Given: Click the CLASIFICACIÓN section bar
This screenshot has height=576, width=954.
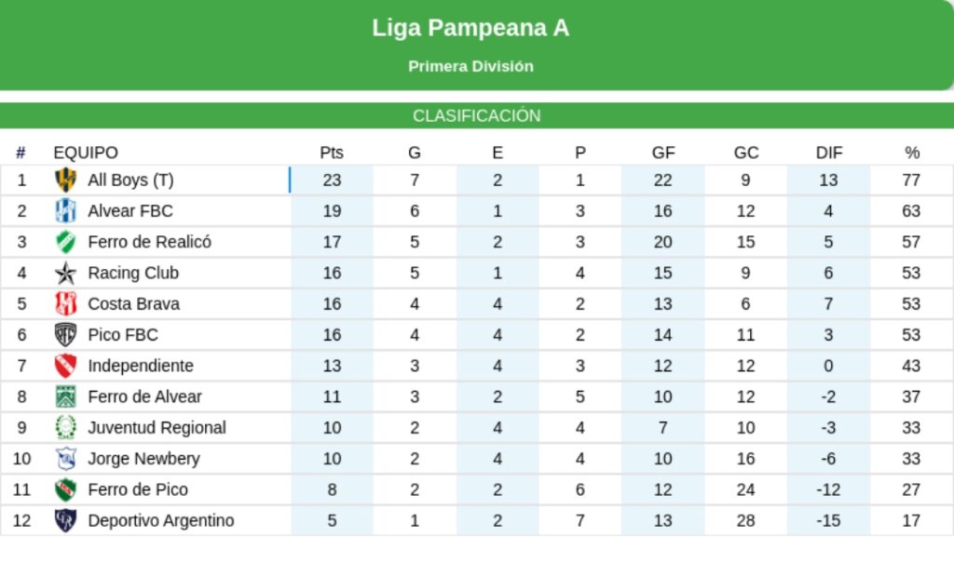Looking at the screenshot, I should click(477, 116).
